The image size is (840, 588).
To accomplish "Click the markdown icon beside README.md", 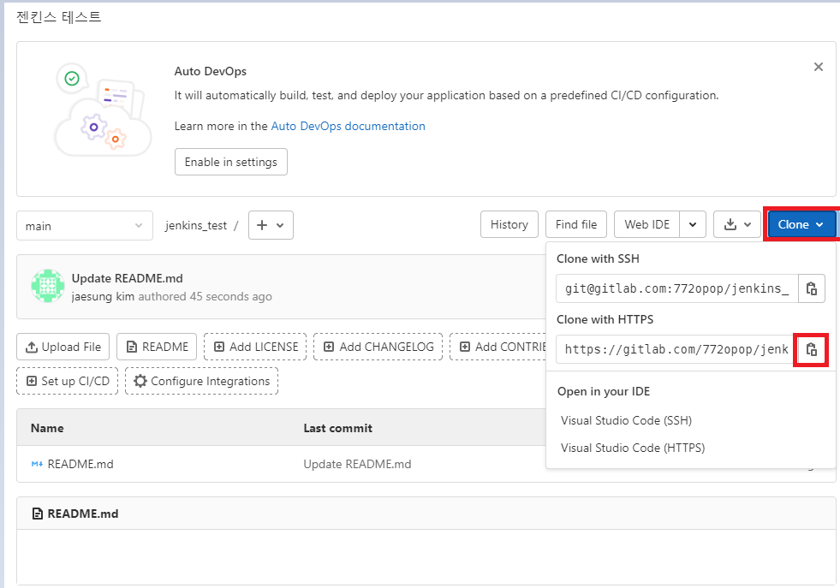I will pyautogui.click(x=37, y=464).
